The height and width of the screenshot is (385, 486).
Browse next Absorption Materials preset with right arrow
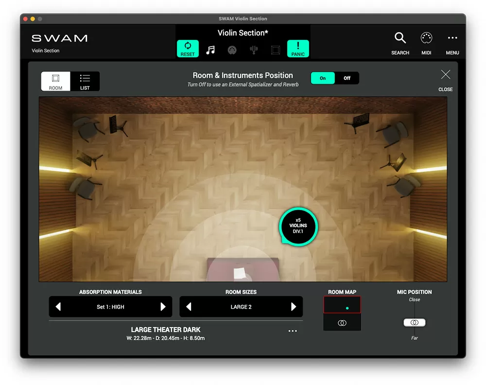coord(164,306)
